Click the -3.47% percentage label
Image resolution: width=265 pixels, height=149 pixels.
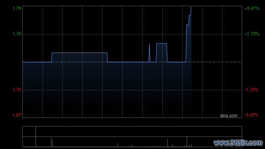tap(251, 115)
